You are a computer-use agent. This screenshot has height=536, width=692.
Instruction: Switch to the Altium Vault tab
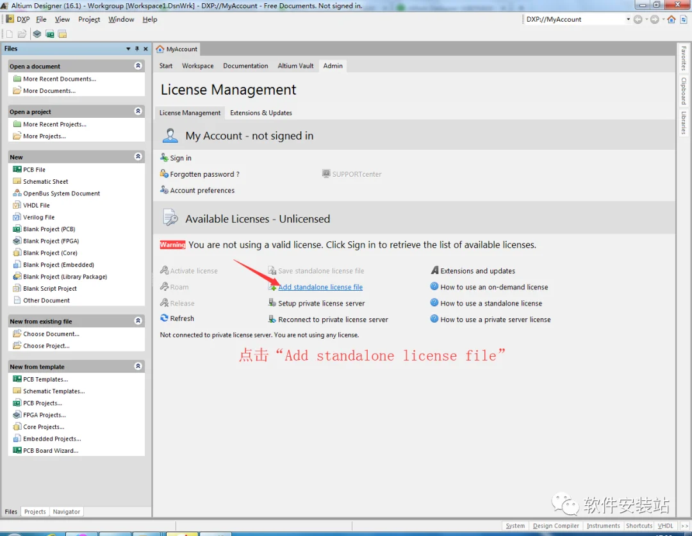295,66
